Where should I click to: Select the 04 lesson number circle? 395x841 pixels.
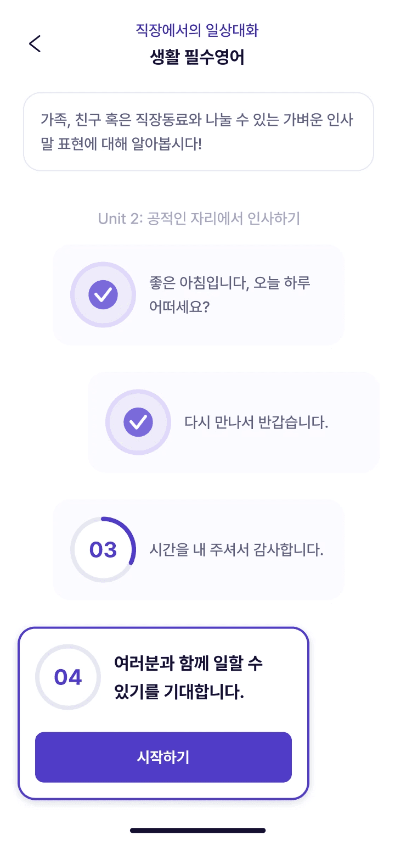tap(68, 677)
